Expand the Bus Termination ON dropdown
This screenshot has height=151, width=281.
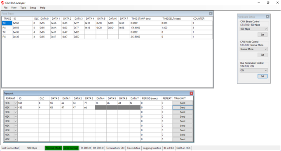tap(266, 70)
